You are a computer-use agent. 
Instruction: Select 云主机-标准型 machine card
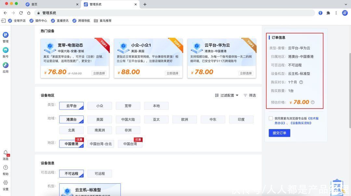[x=90, y=190]
